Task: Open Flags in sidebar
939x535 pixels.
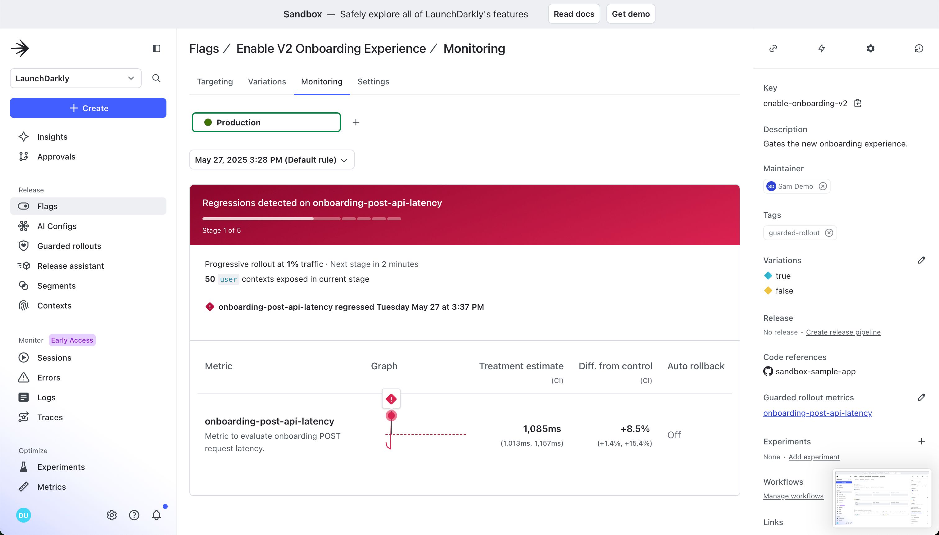Action: pyautogui.click(x=88, y=206)
